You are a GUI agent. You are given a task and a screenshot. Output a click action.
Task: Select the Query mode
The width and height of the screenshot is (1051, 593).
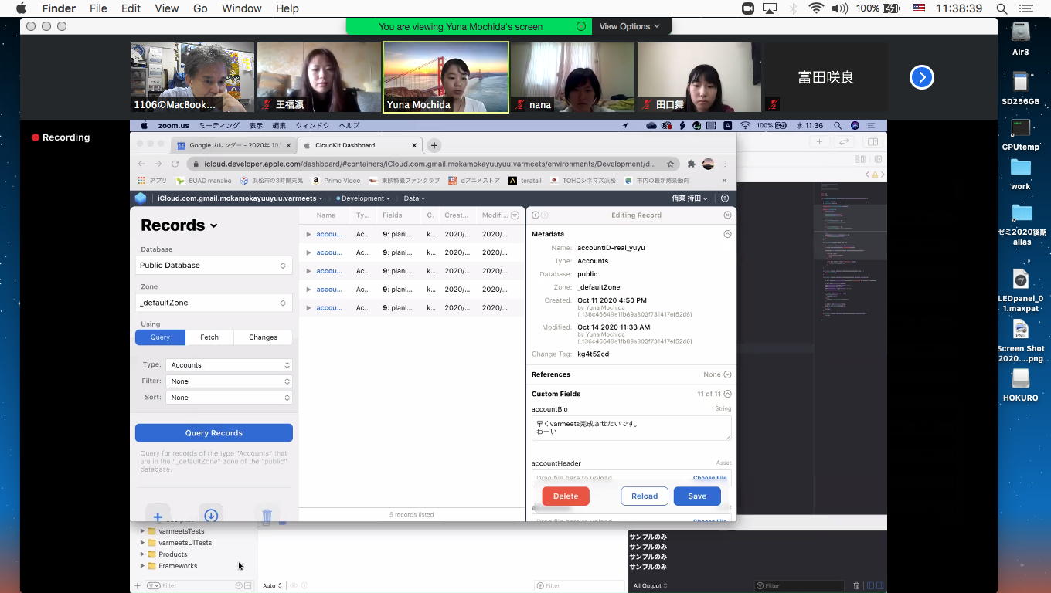160,337
